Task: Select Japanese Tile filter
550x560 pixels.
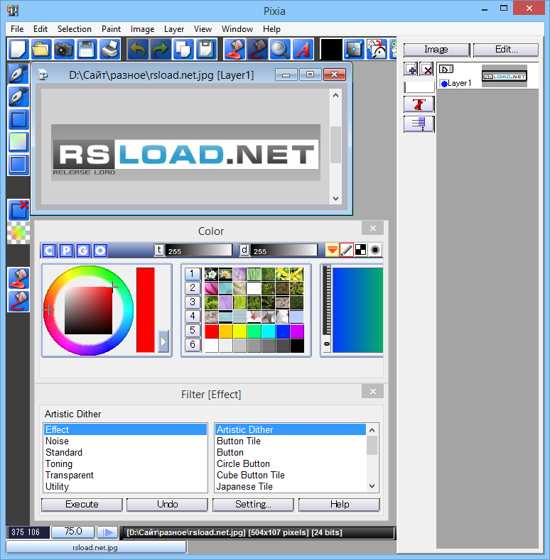Action: [291, 487]
